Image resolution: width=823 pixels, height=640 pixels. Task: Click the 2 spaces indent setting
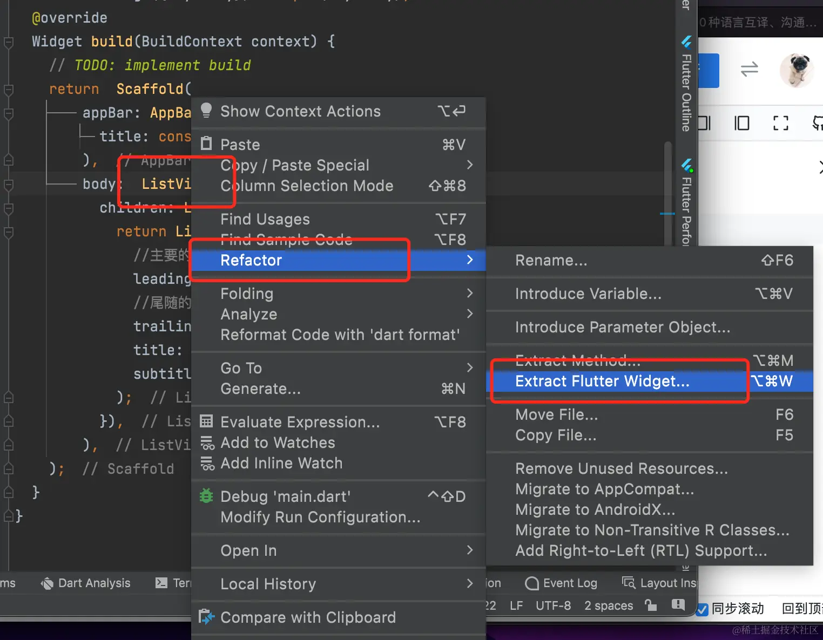pyautogui.click(x=609, y=605)
